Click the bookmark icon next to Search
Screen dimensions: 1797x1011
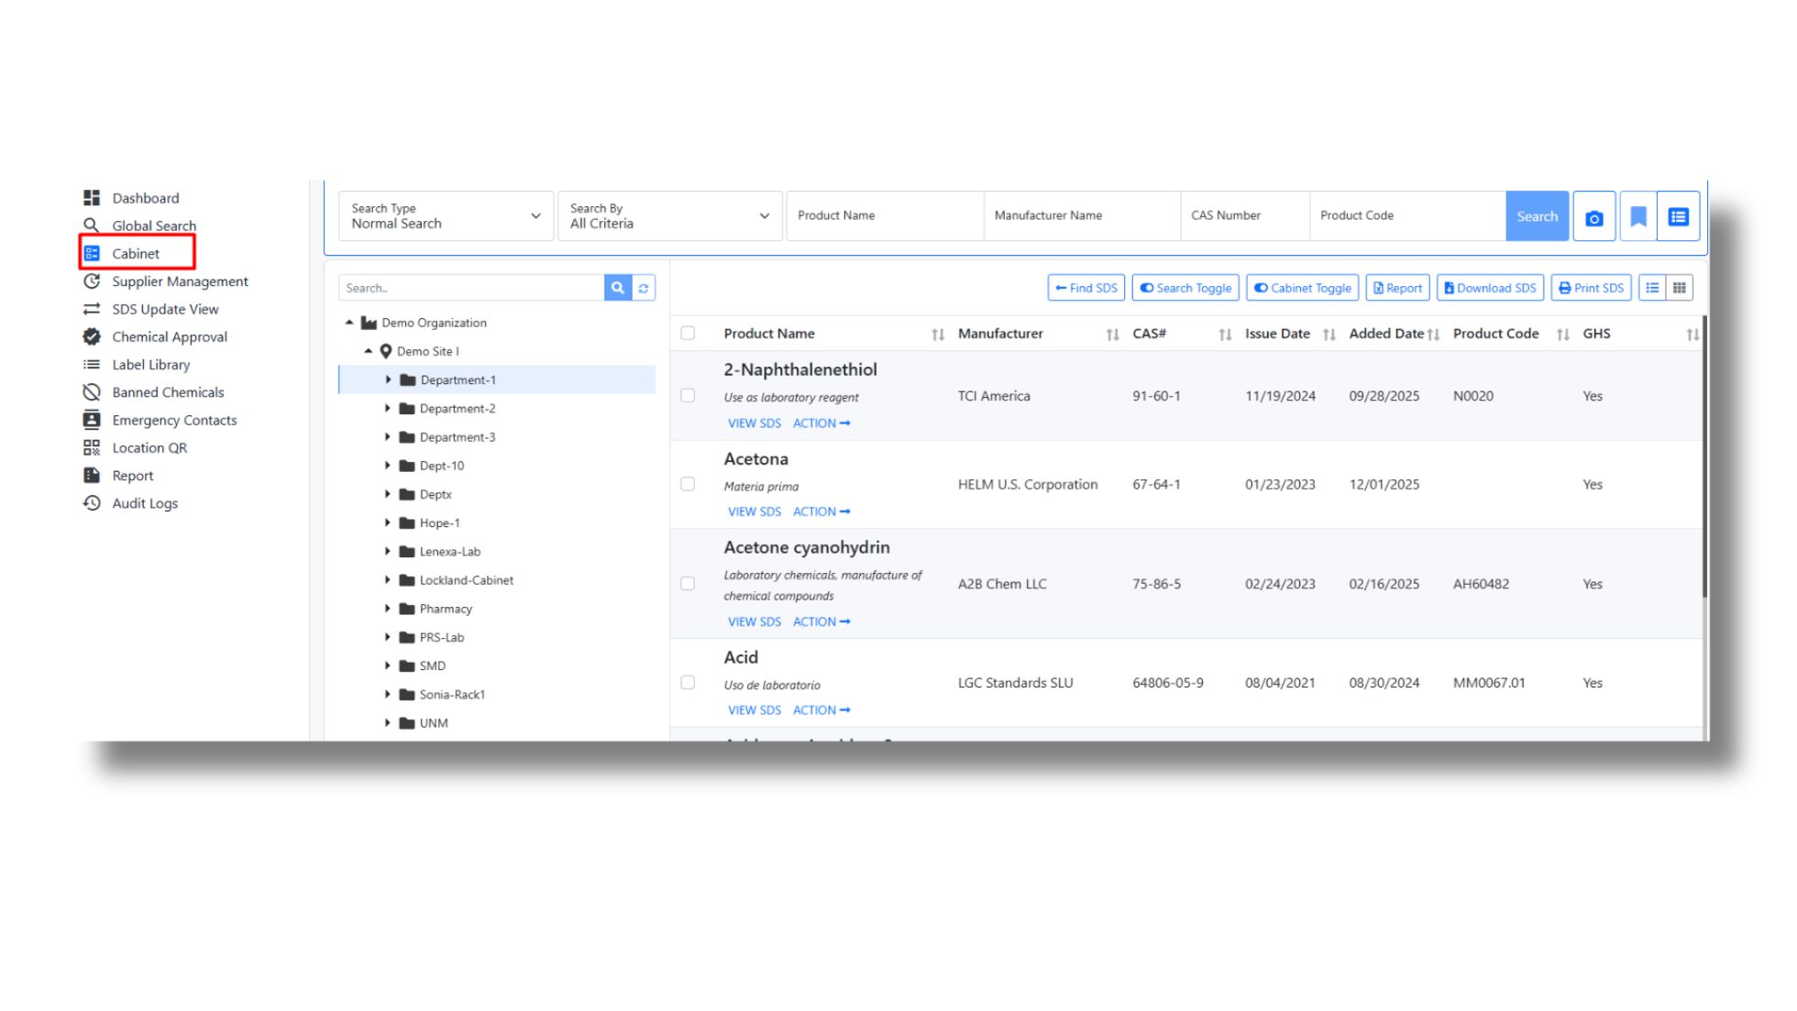[x=1638, y=217]
